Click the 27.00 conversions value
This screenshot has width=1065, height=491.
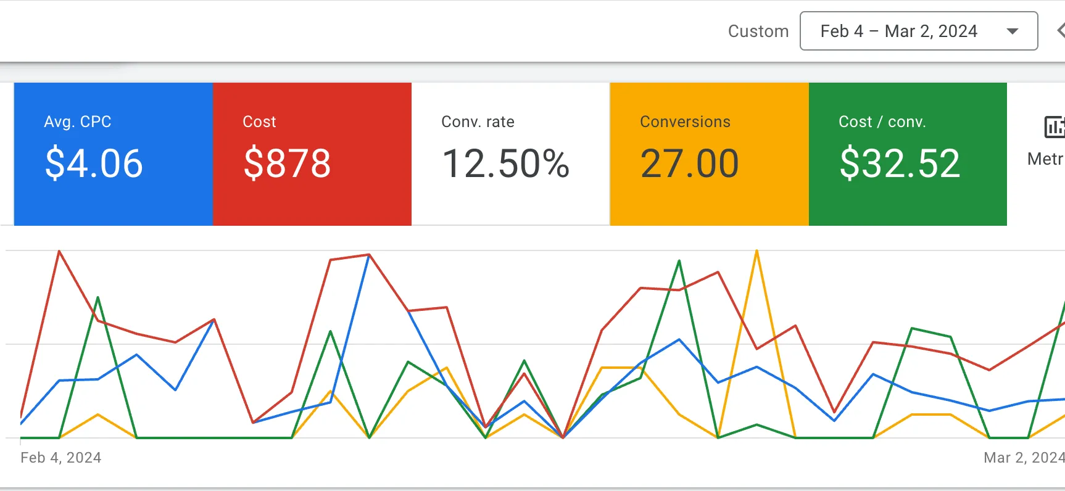pos(689,163)
